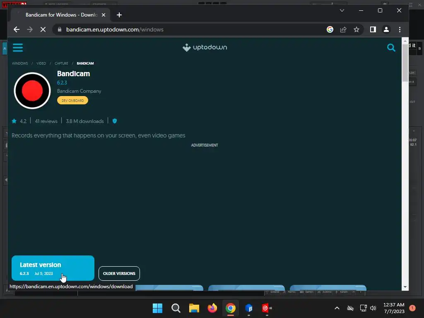Go to CAPTURE breadcrumb

coord(61,63)
